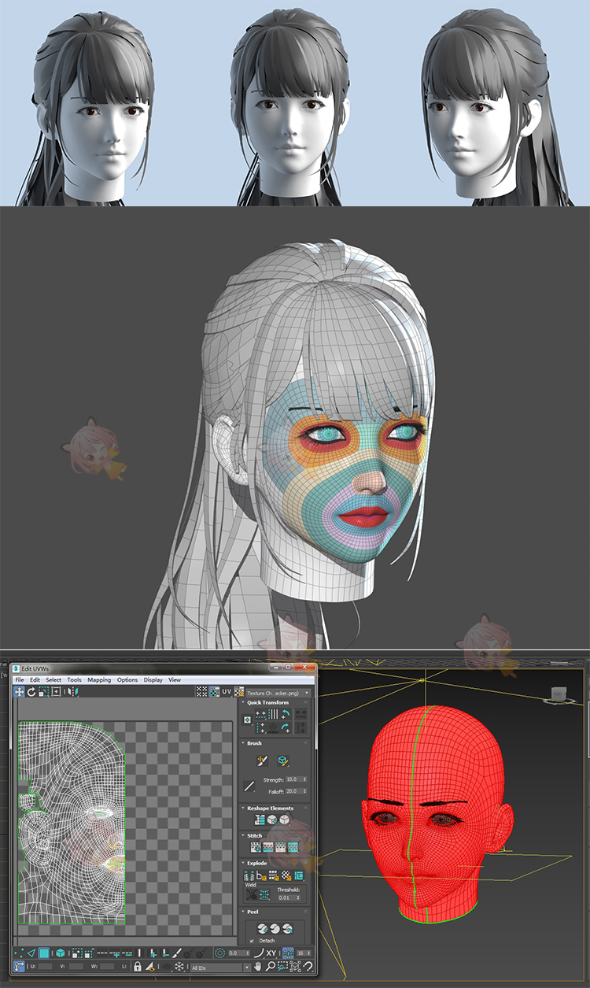
Task: Select the Scale Selected Subobject tool
Action: click(x=43, y=692)
